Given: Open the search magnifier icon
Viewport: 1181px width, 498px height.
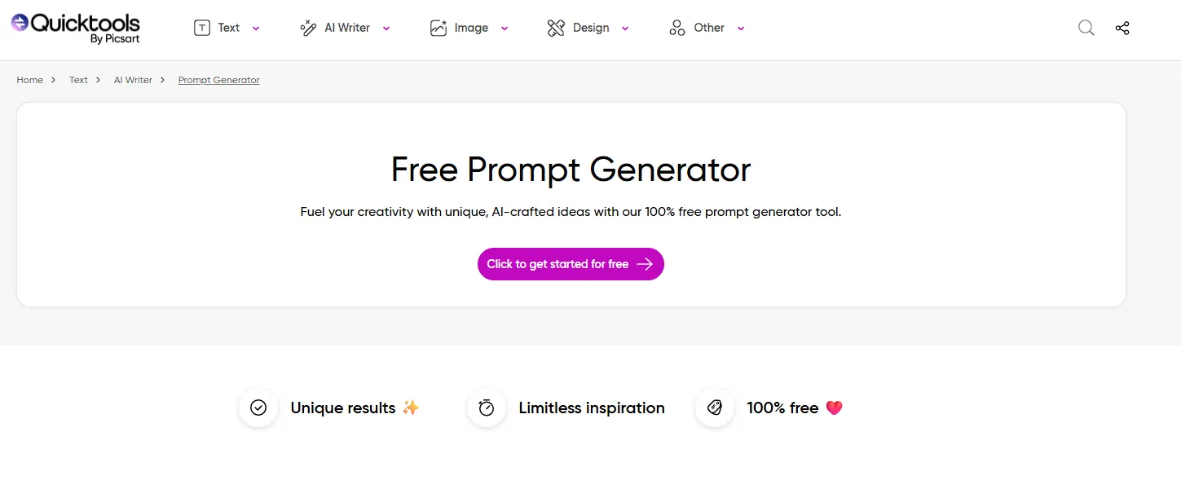Looking at the screenshot, I should (x=1086, y=29).
